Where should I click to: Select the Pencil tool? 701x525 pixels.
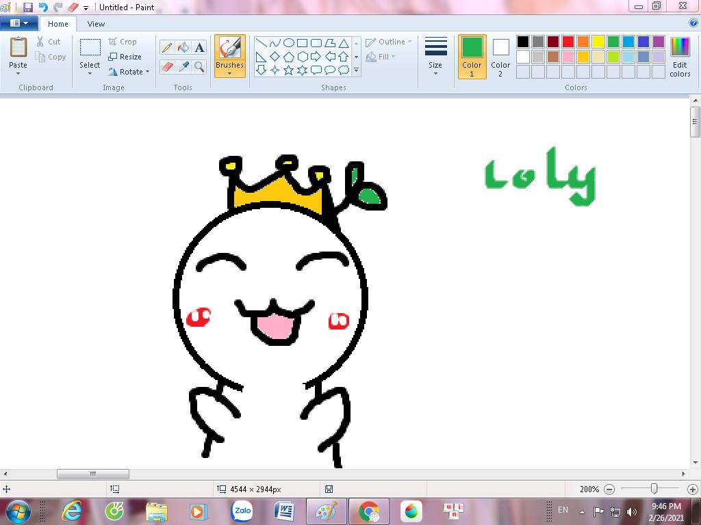tap(167, 47)
